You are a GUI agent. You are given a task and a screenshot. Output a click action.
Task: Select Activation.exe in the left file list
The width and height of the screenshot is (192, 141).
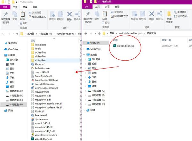(42, 68)
